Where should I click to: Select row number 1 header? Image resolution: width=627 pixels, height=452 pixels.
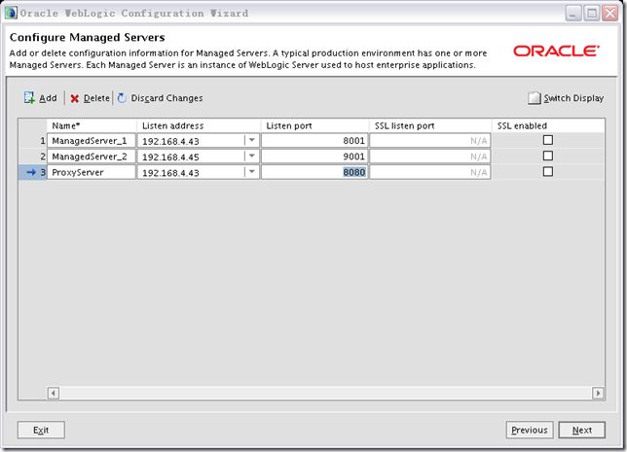click(x=33, y=141)
